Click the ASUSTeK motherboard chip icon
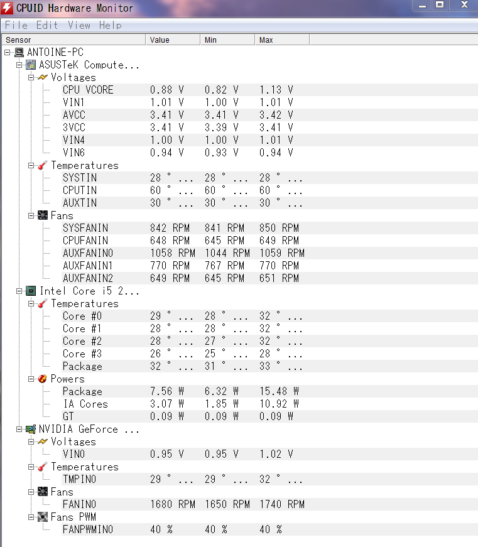 pyautogui.click(x=31, y=65)
